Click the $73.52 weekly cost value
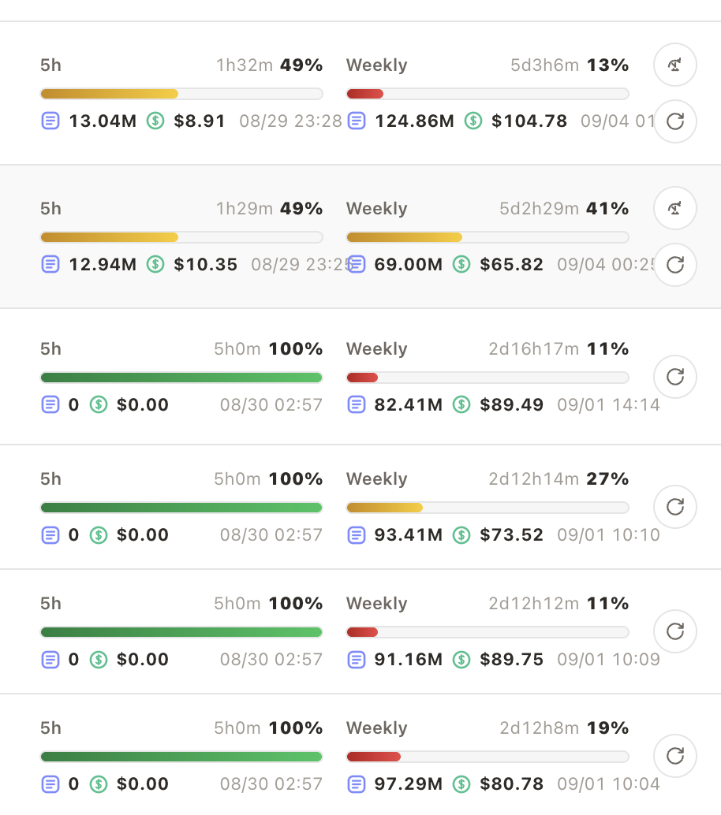 click(x=511, y=535)
